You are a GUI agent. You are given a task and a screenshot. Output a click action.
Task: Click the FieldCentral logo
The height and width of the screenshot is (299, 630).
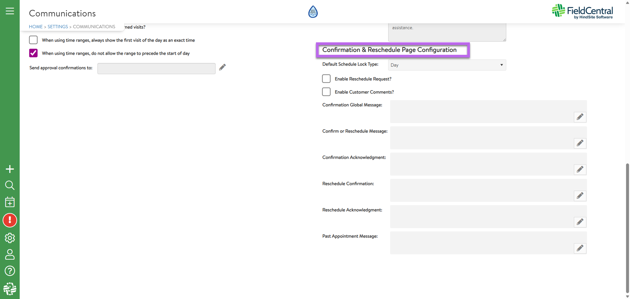(582, 11)
